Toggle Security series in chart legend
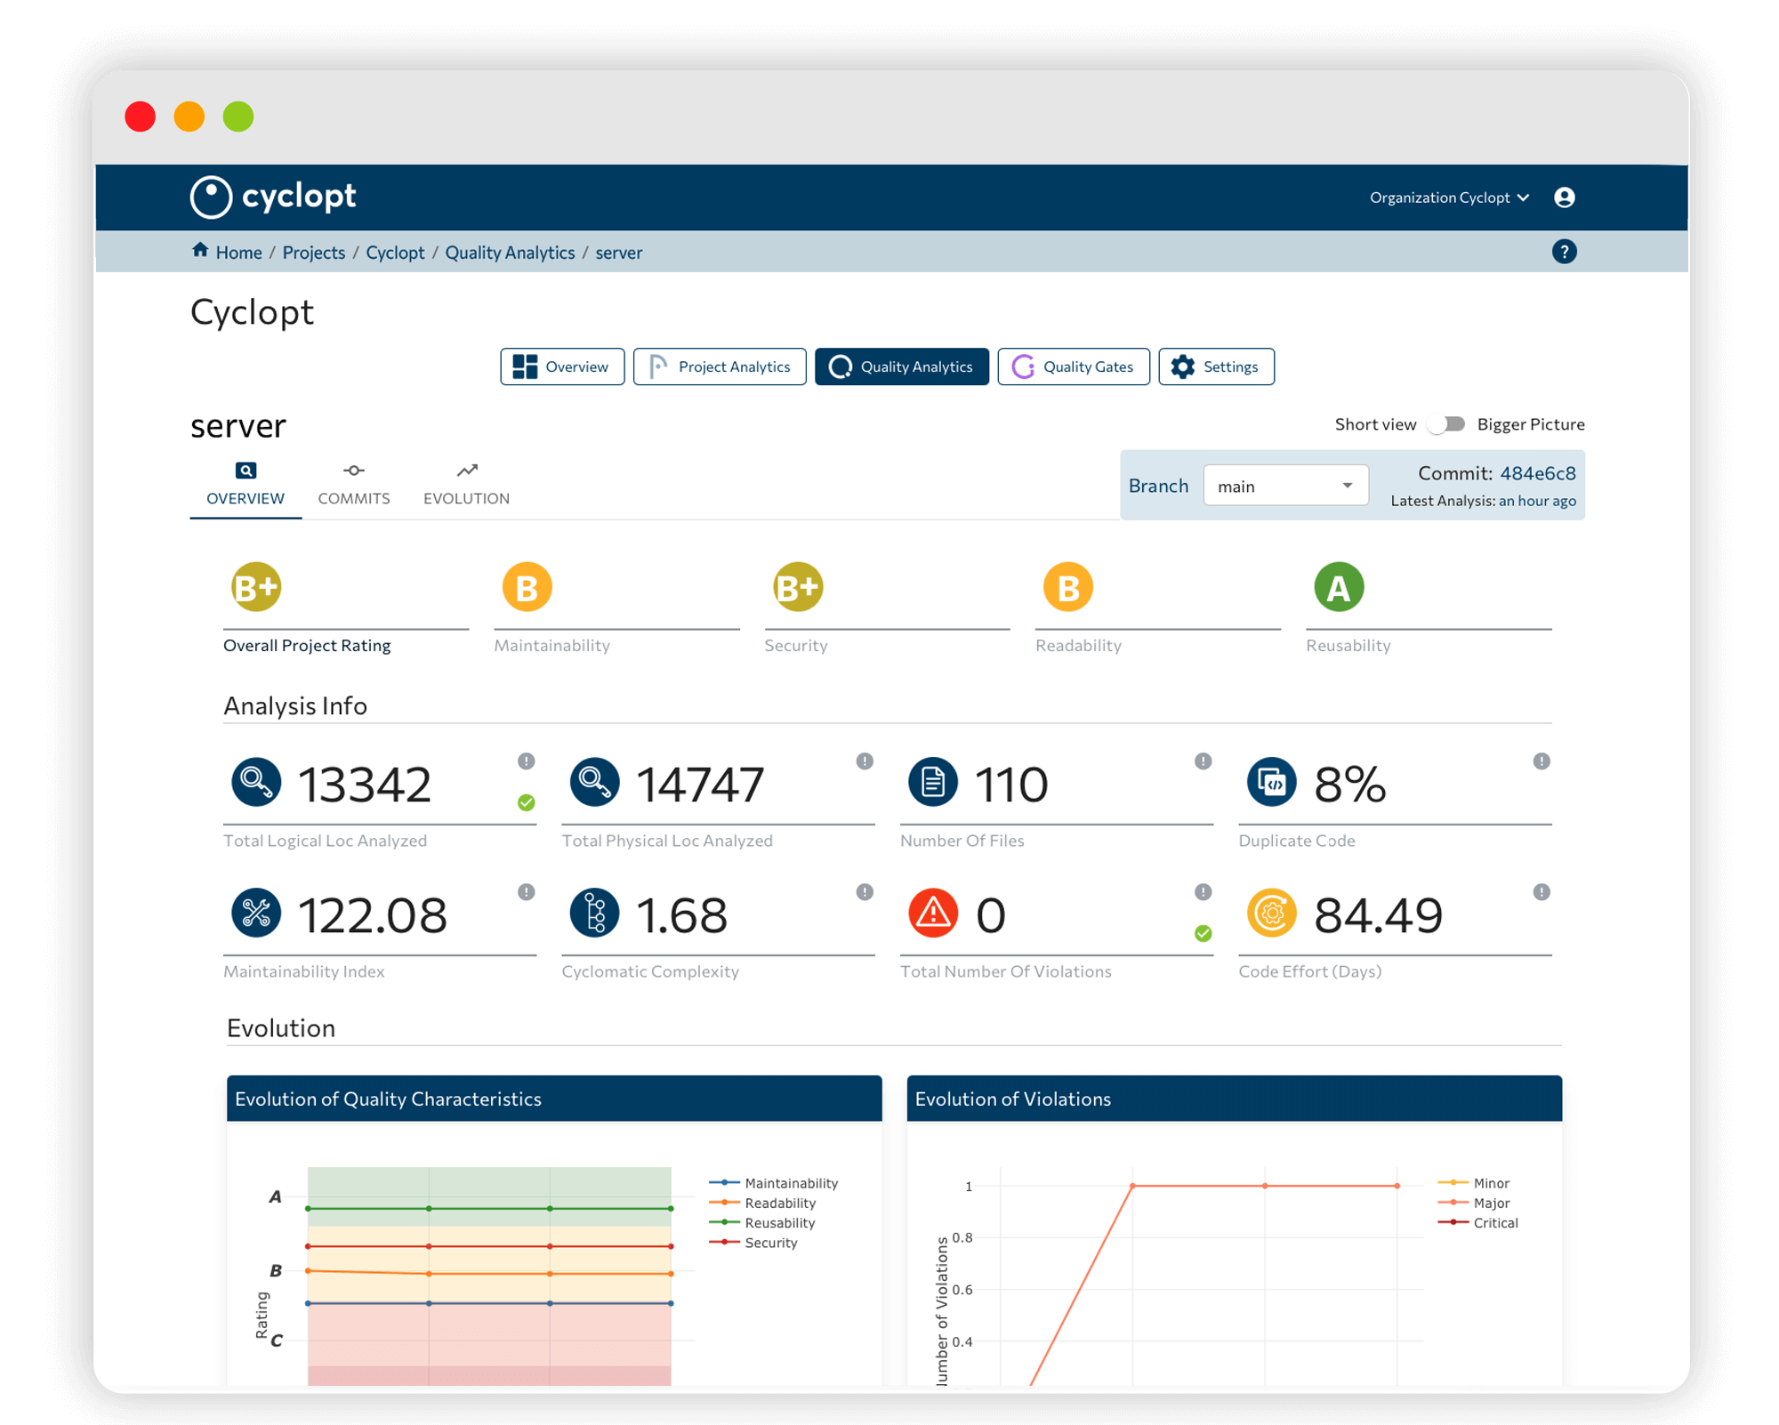 pos(770,1243)
